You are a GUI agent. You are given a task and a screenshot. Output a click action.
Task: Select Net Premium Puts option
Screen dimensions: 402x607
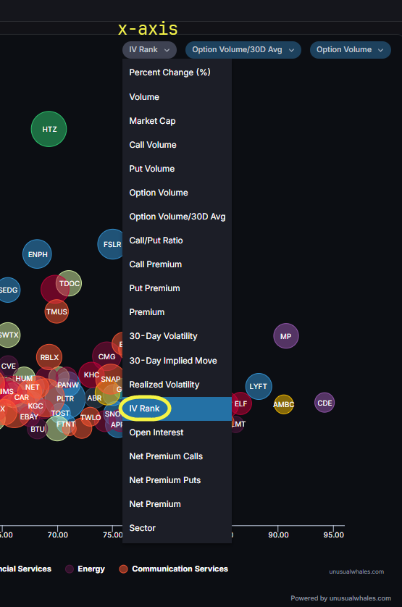tap(177, 480)
